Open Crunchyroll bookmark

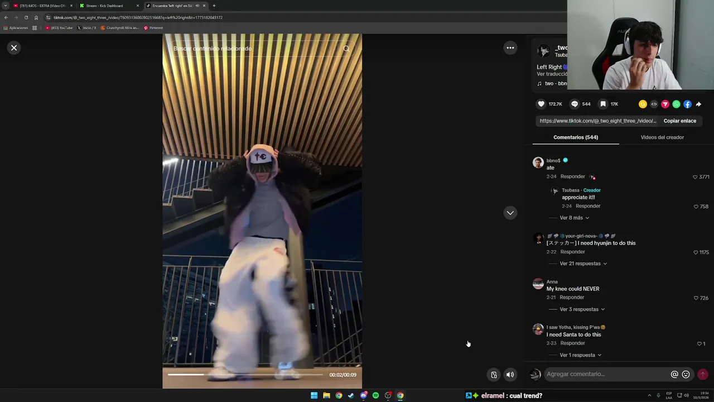tap(119, 28)
